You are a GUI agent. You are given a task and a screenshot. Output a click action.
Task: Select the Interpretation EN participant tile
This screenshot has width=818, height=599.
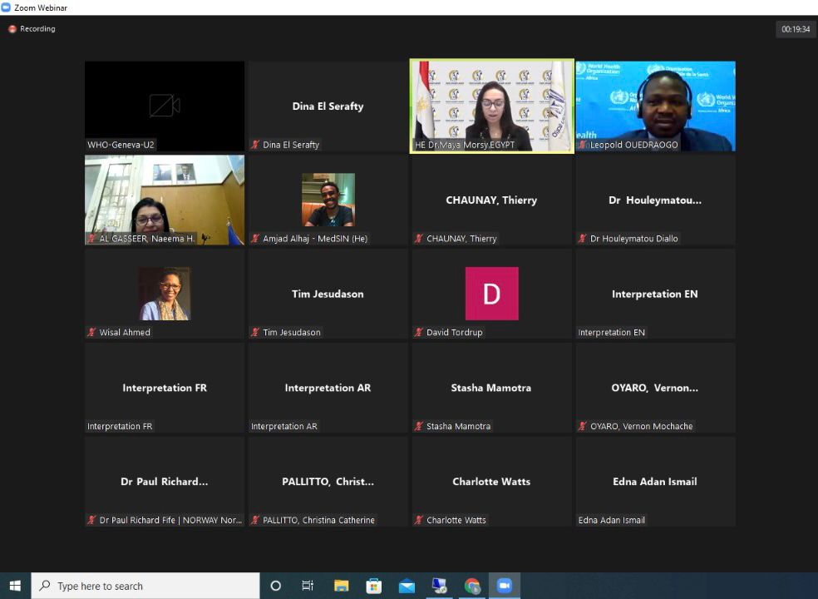click(x=655, y=294)
